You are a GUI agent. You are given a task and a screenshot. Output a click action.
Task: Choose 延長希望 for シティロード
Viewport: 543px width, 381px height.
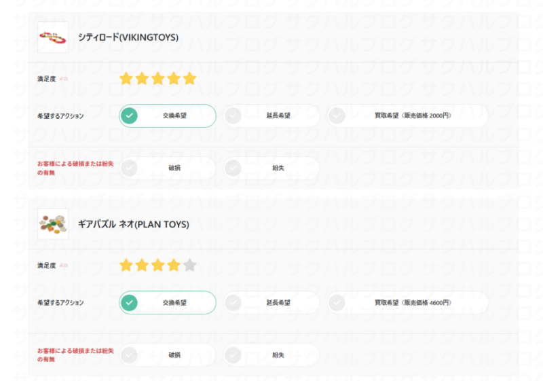pos(271,115)
